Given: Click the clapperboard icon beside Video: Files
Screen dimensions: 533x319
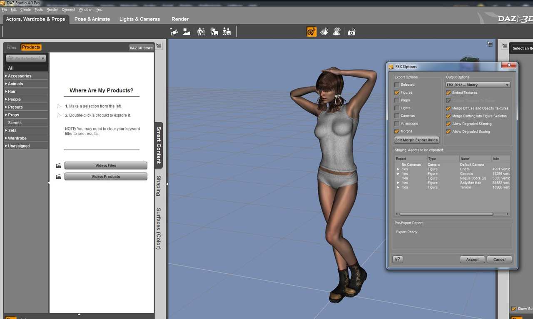Looking at the screenshot, I should tap(59, 165).
